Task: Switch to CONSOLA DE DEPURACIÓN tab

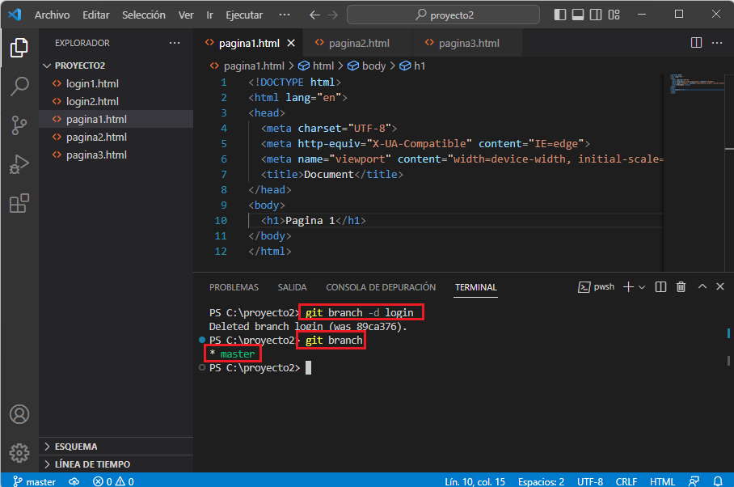Action: coord(381,287)
